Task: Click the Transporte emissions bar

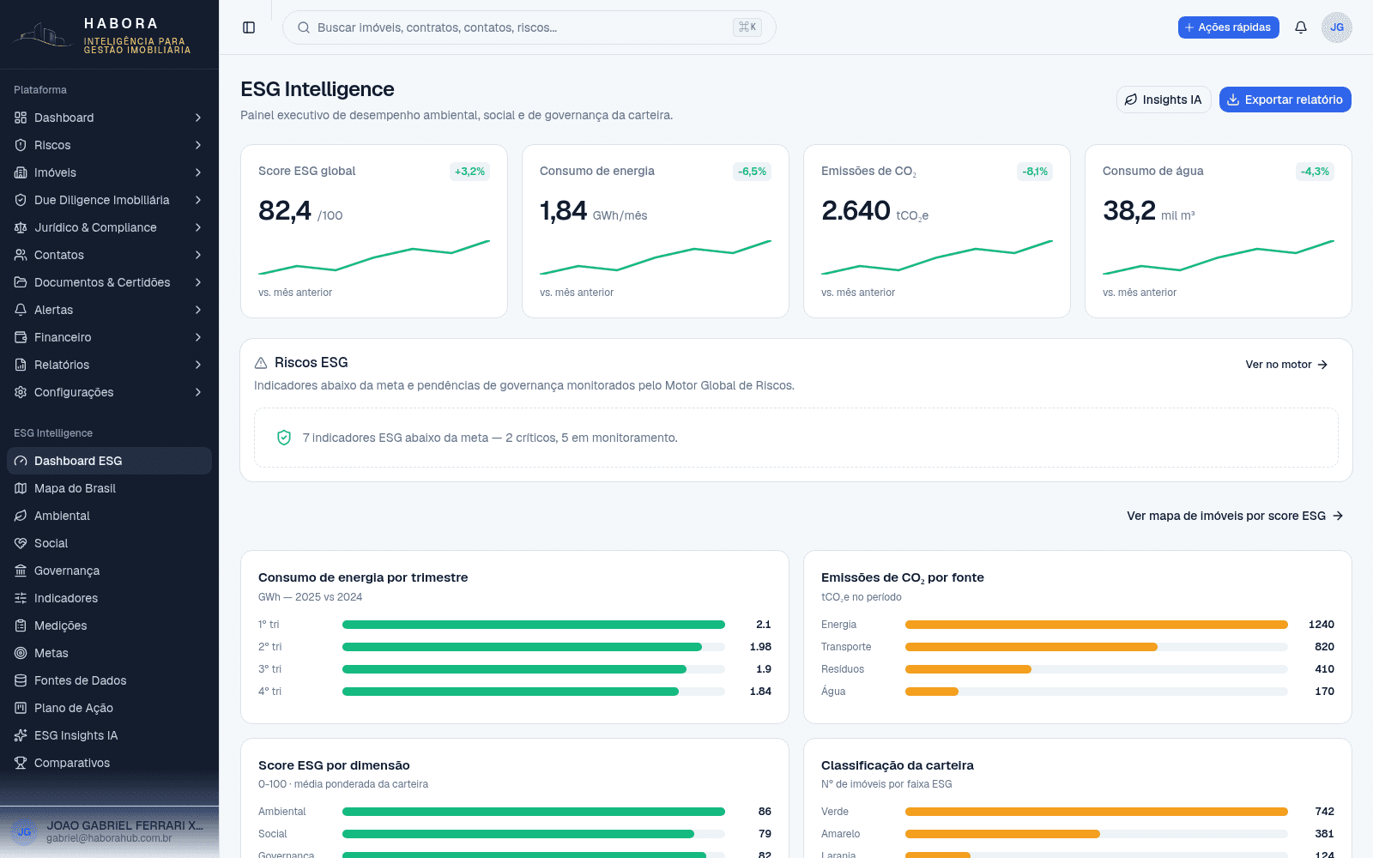Action: [1097, 647]
